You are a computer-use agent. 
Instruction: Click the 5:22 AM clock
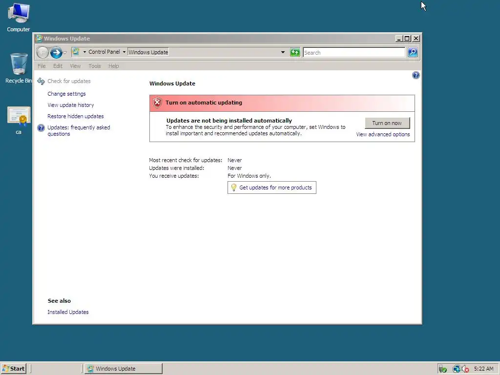483,369
